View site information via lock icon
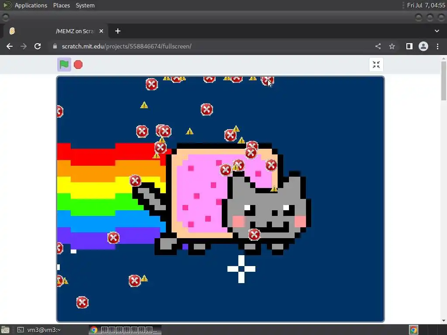The height and width of the screenshot is (335, 447). [x=55, y=46]
